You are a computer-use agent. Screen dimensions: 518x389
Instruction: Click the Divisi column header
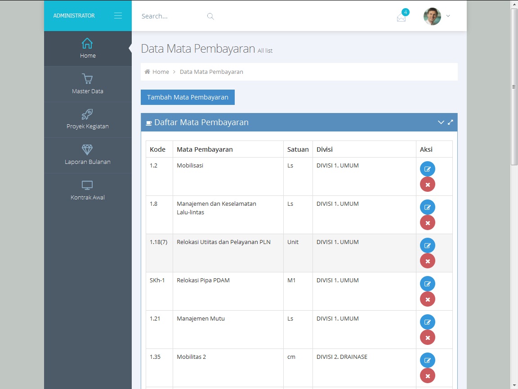click(x=364, y=149)
